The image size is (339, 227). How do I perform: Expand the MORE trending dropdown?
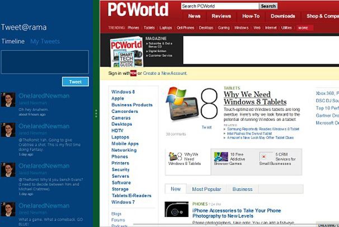(x=305, y=28)
